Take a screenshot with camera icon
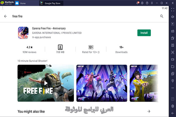The width and height of the screenshot is (176, 117). (x=173, y=52)
